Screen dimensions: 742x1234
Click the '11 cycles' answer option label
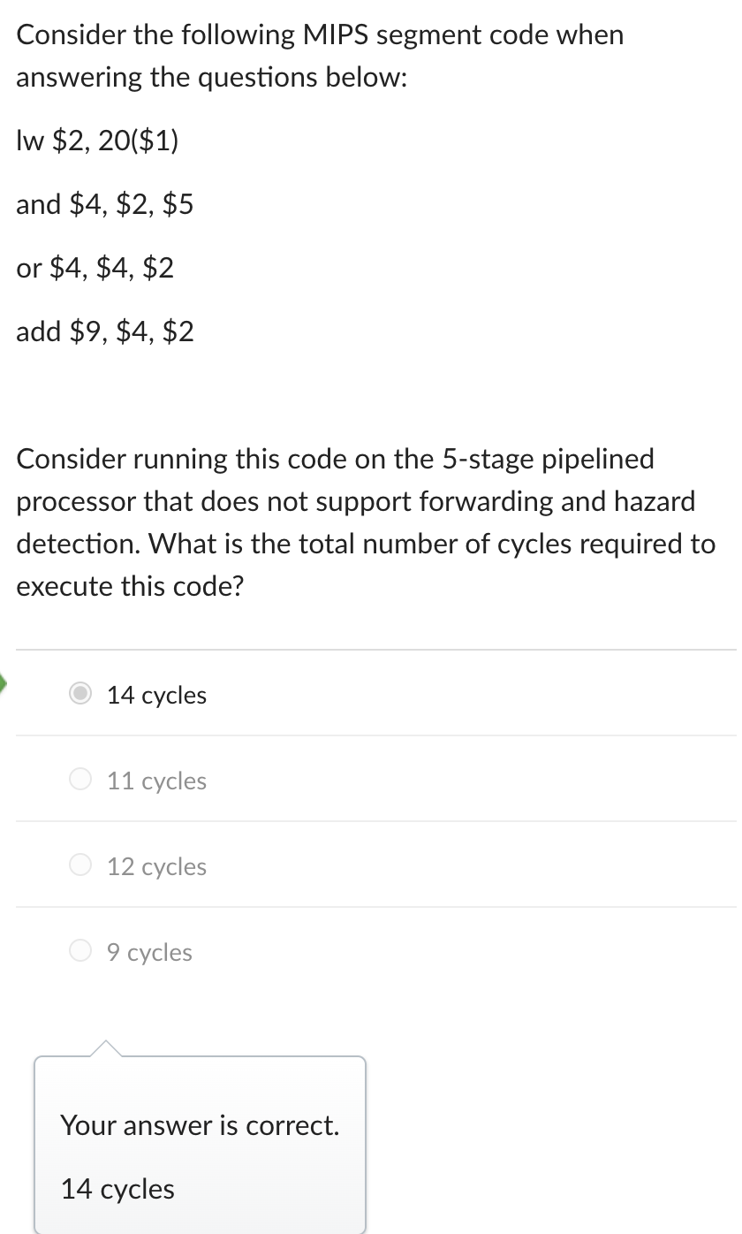pyautogui.click(x=157, y=781)
